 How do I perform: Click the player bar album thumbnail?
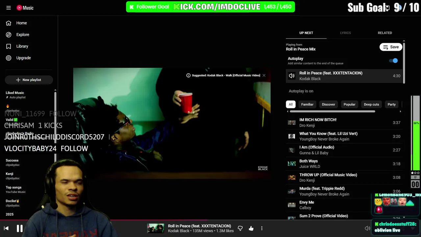coord(156,228)
